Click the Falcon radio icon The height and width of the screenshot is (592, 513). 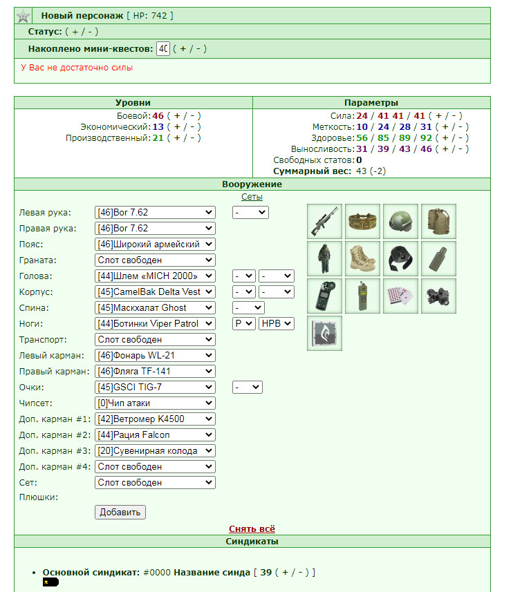[x=363, y=296]
